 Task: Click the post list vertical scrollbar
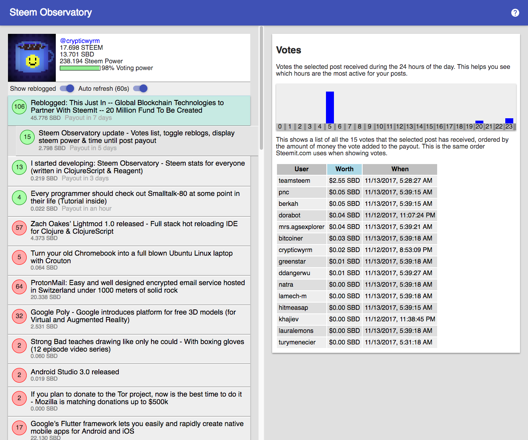pos(261,88)
